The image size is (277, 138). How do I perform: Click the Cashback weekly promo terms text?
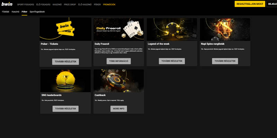[109, 100]
